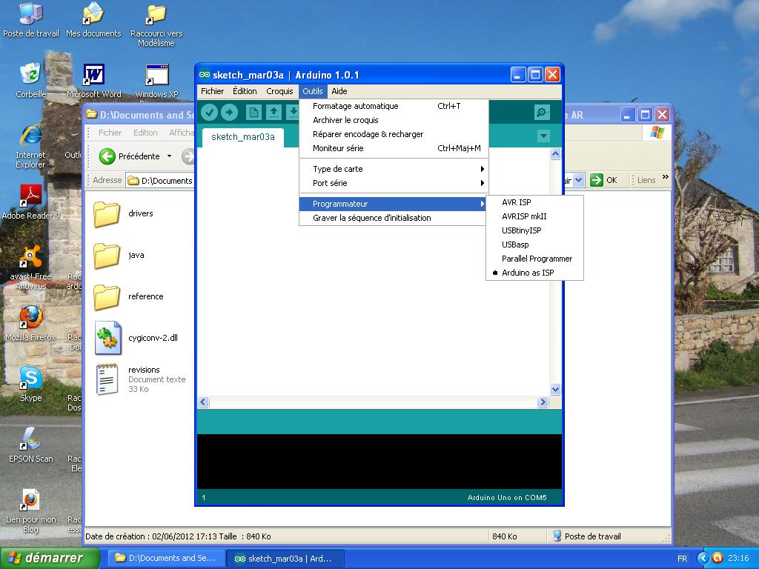Open the Croquis menu

click(x=279, y=91)
